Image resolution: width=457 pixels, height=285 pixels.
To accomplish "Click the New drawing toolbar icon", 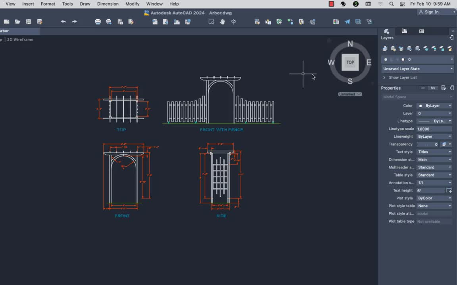I will pos(6,21).
